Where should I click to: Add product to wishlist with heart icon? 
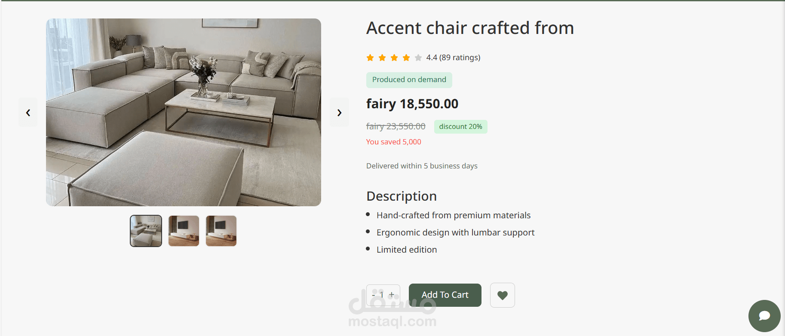tap(502, 295)
